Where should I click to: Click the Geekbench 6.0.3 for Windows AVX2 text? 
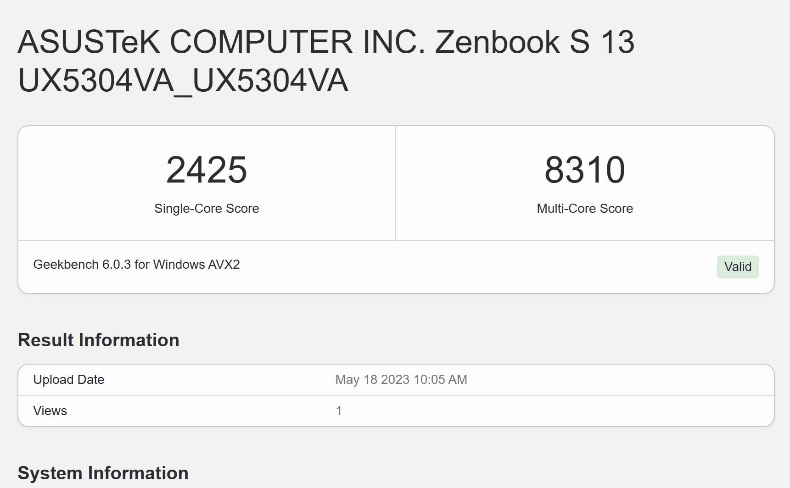pos(137,265)
